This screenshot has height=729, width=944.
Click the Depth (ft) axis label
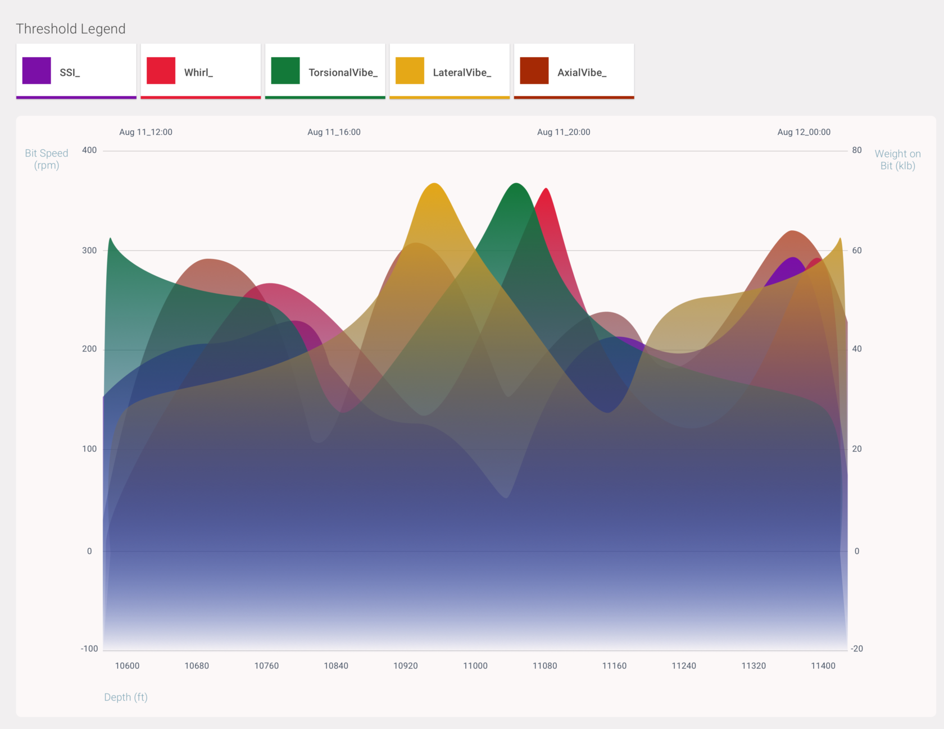[x=126, y=697]
